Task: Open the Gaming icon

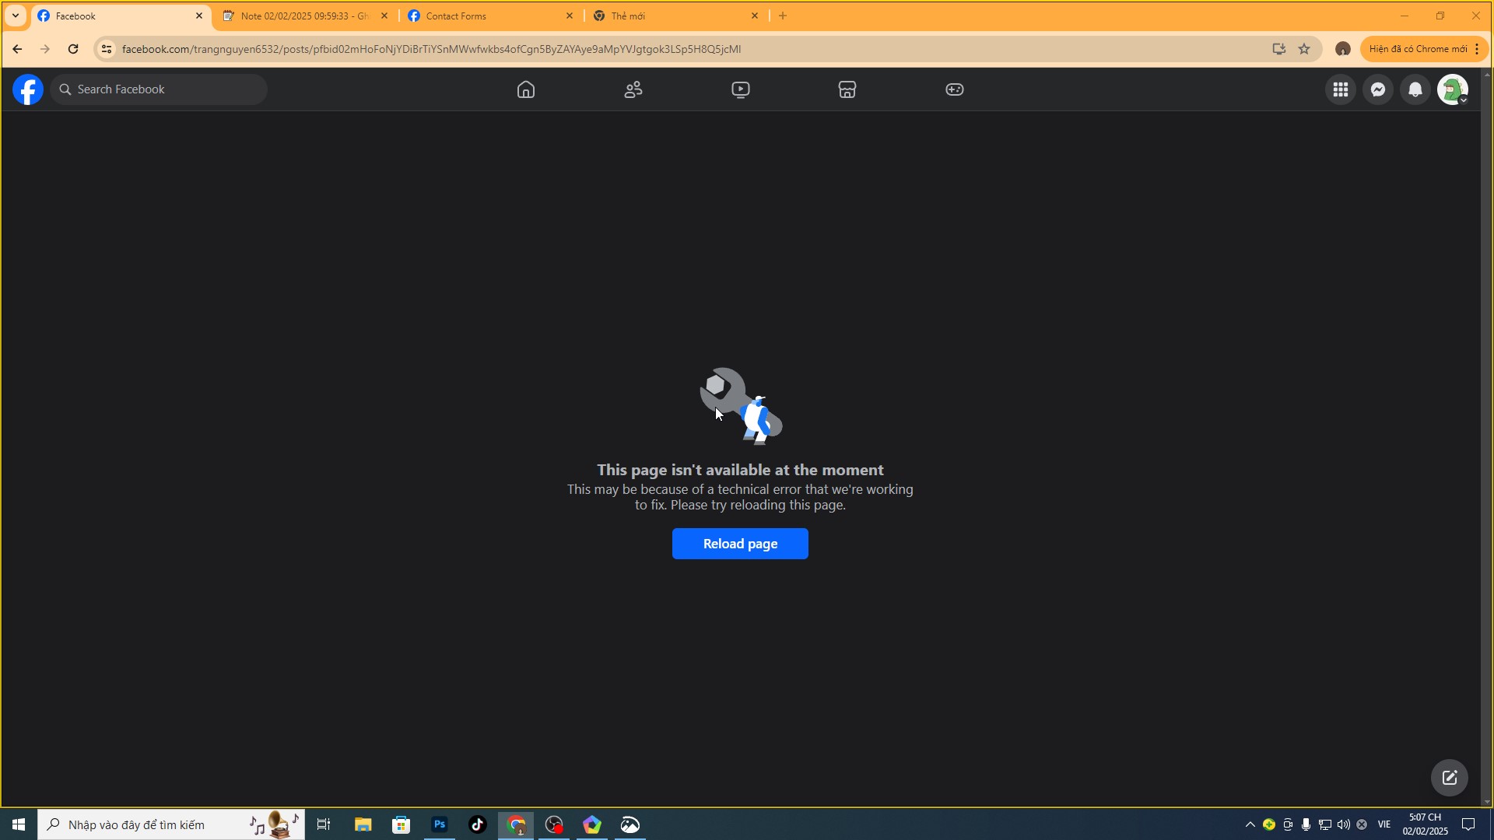Action: pos(955,89)
